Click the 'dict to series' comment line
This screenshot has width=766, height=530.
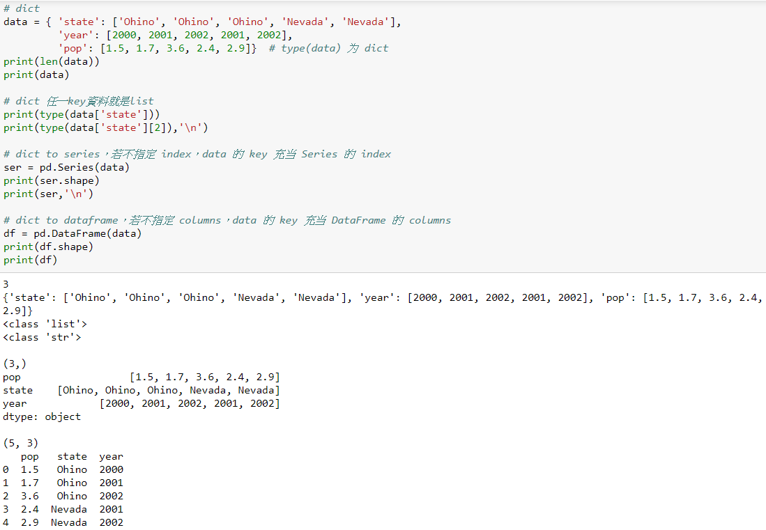click(x=139, y=154)
